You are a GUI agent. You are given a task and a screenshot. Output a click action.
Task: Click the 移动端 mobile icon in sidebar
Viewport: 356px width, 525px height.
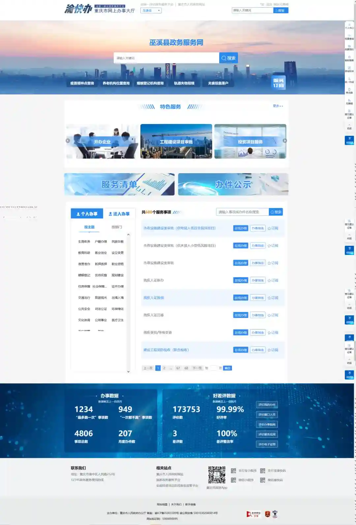point(349,90)
